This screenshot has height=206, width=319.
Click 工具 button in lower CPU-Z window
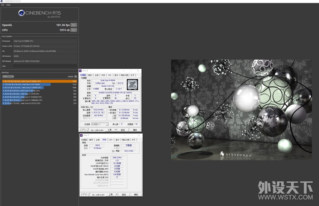[111, 194]
